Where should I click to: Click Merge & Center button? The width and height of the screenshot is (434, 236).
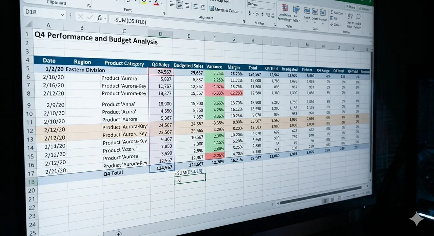(224, 10)
